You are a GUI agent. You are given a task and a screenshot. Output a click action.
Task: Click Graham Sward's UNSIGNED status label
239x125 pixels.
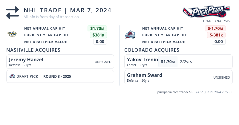click(221, 77)
